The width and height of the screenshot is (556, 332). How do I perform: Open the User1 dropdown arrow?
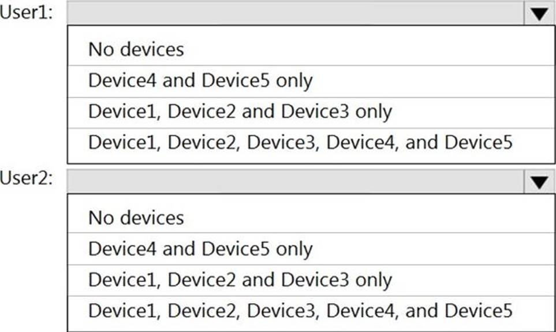tap(539, 14)
